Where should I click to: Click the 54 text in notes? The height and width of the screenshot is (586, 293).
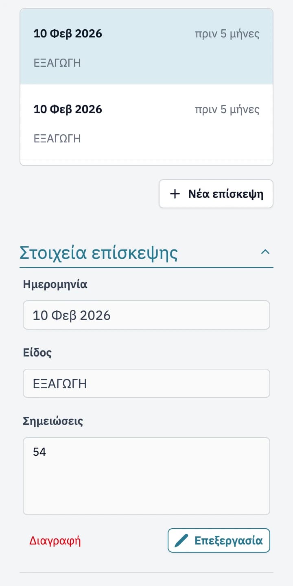pyautogui.click(x=39, y=452)
